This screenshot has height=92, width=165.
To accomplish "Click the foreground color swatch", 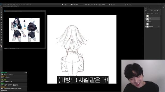I will coord(1,45).
